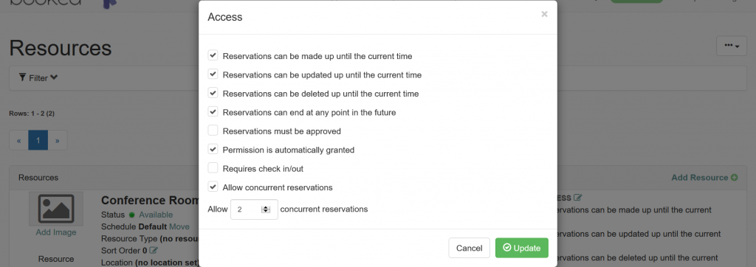Click the concurrent reservations number spinner arrows
The image size is (756, 267).
tap(265, 209)
